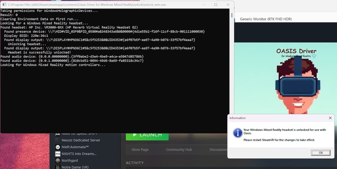Minimize the unlock_wmr.exe console window
Viewport: 337px width, 169px height.
(x=203, y=5)
